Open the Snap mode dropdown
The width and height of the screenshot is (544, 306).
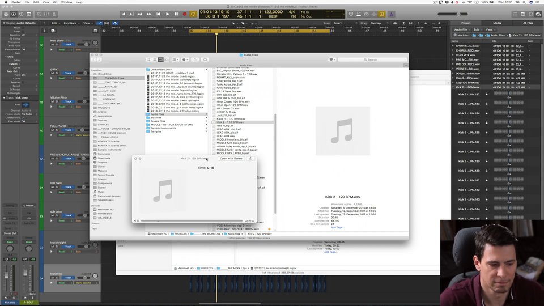point(345,23)
